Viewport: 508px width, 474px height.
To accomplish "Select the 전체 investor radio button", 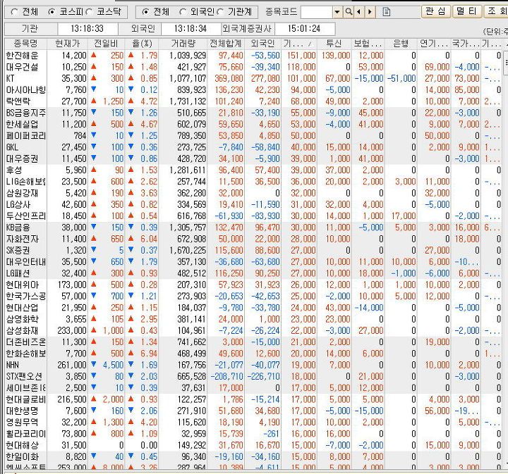I will [146, 12].
